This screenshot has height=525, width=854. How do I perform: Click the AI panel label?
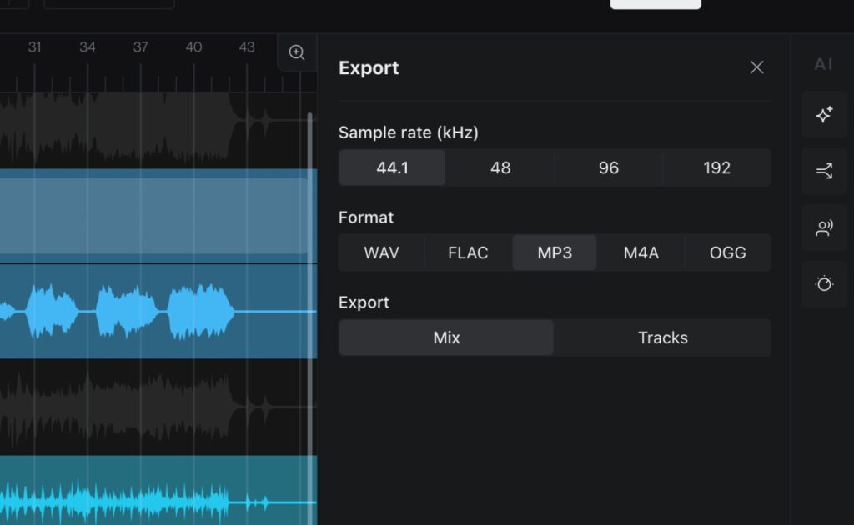(x=823, y=63)
